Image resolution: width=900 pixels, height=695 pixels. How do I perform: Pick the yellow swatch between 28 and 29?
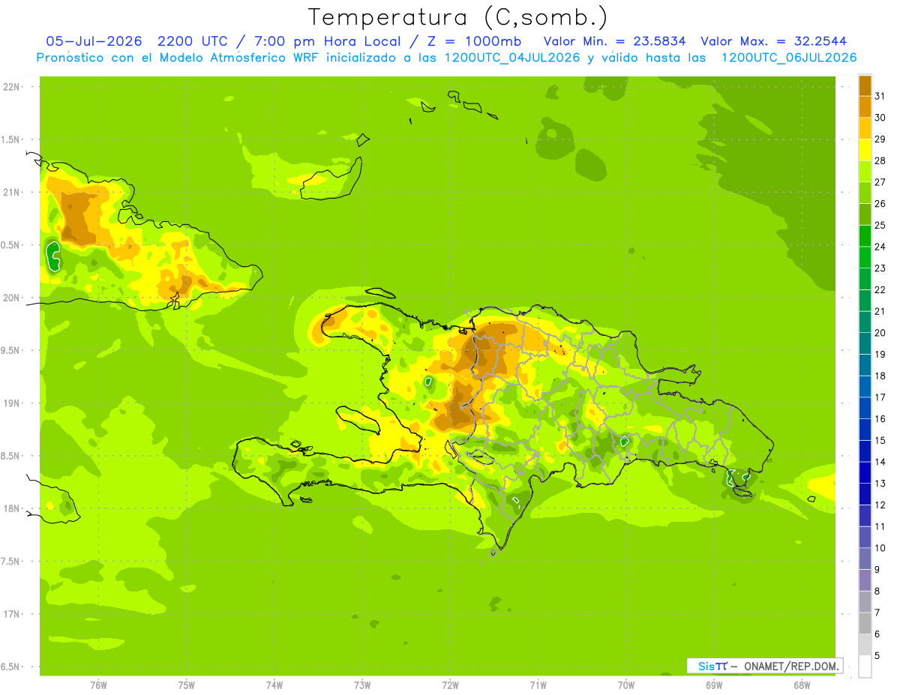pos(865,149)
